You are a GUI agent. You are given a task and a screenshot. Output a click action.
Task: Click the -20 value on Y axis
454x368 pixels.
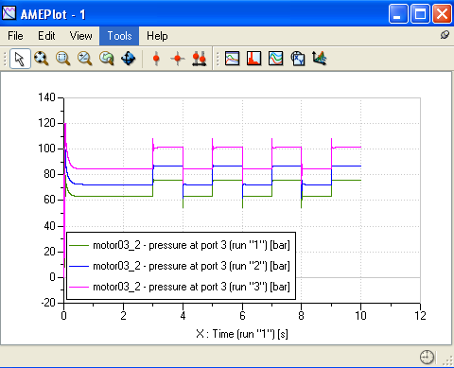[48, 303]
